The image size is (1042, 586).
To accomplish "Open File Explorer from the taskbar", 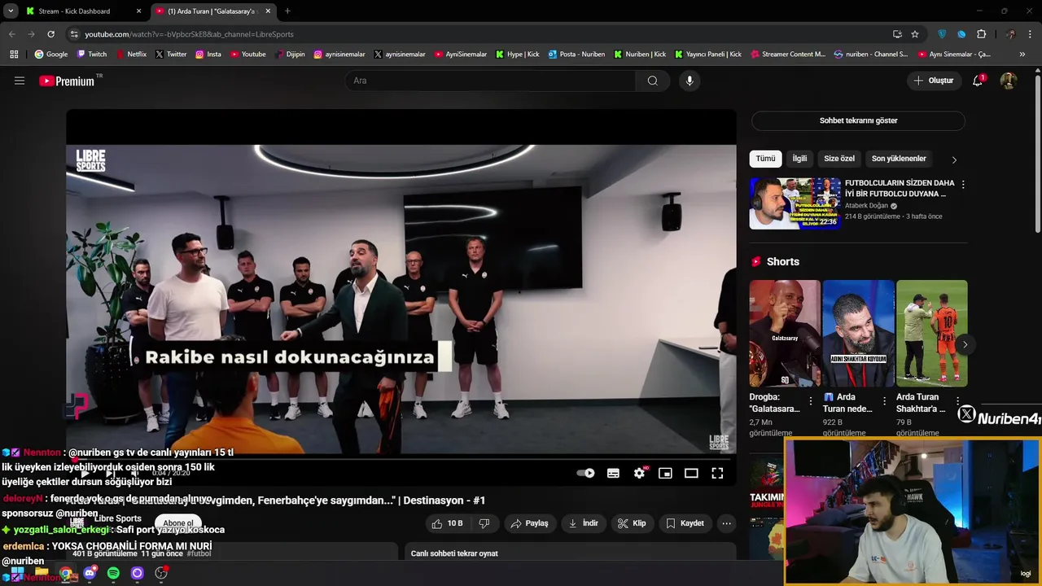I will click(42, 573).
